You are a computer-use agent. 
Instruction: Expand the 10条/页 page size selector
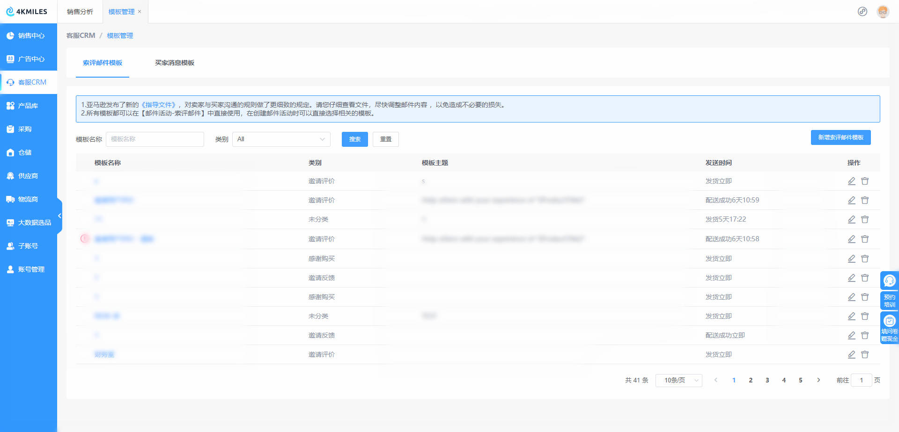(678, 380)
